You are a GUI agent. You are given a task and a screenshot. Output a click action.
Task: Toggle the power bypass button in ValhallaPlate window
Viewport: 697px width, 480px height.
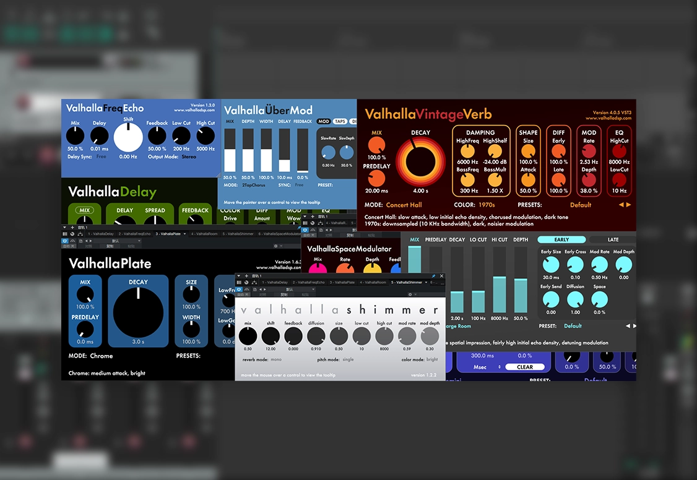coord(65,240)
